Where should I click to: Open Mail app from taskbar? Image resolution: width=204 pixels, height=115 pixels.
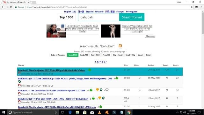click(92, 112)
